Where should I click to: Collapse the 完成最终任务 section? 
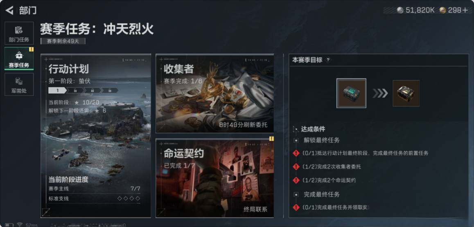tap(296, 195)
